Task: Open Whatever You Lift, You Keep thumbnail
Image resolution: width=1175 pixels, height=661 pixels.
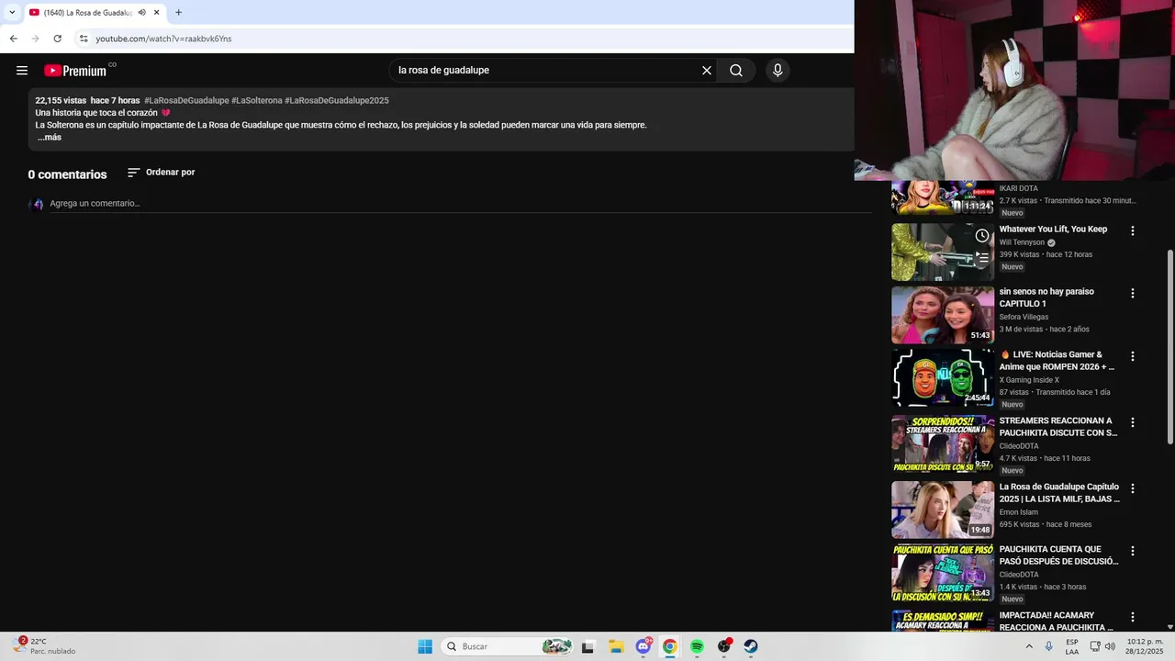Action: [943, 252]
